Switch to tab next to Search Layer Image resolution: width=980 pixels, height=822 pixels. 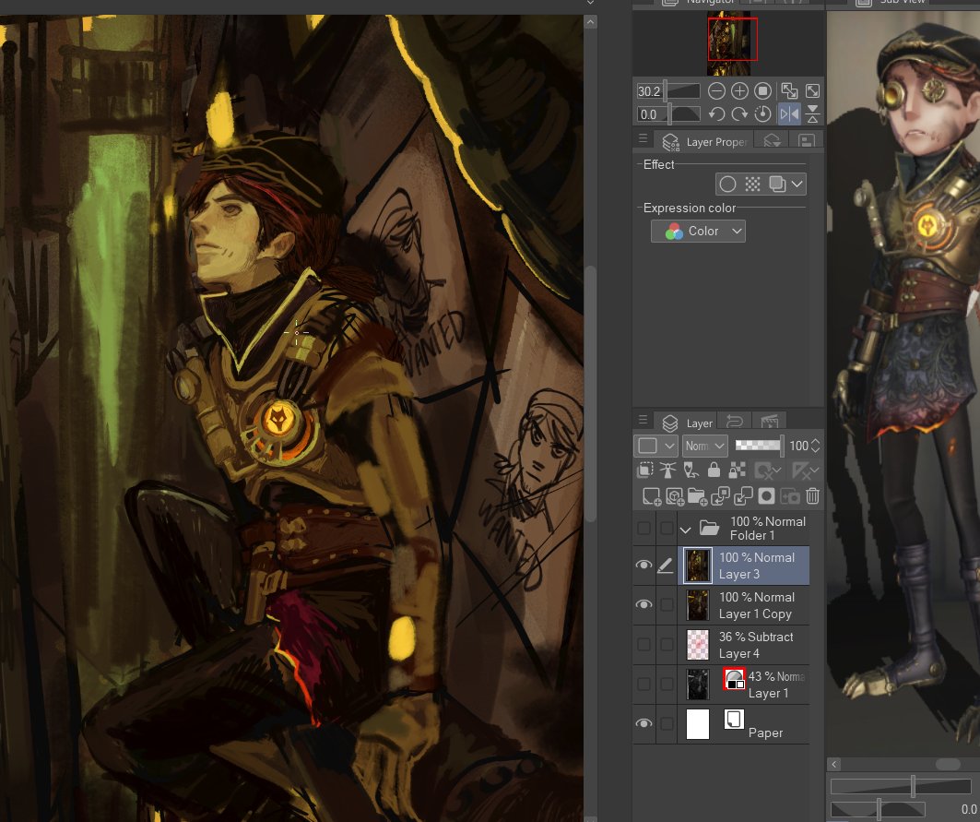807,141
